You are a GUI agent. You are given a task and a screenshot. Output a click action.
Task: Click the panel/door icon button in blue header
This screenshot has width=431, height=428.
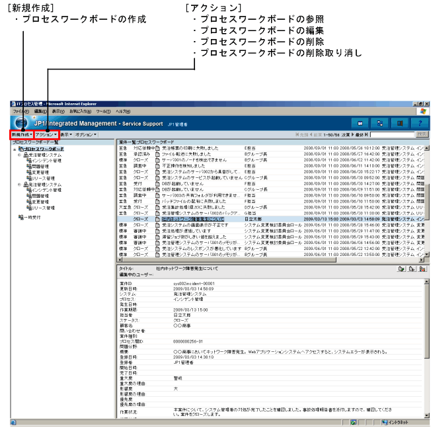[400, 124]
